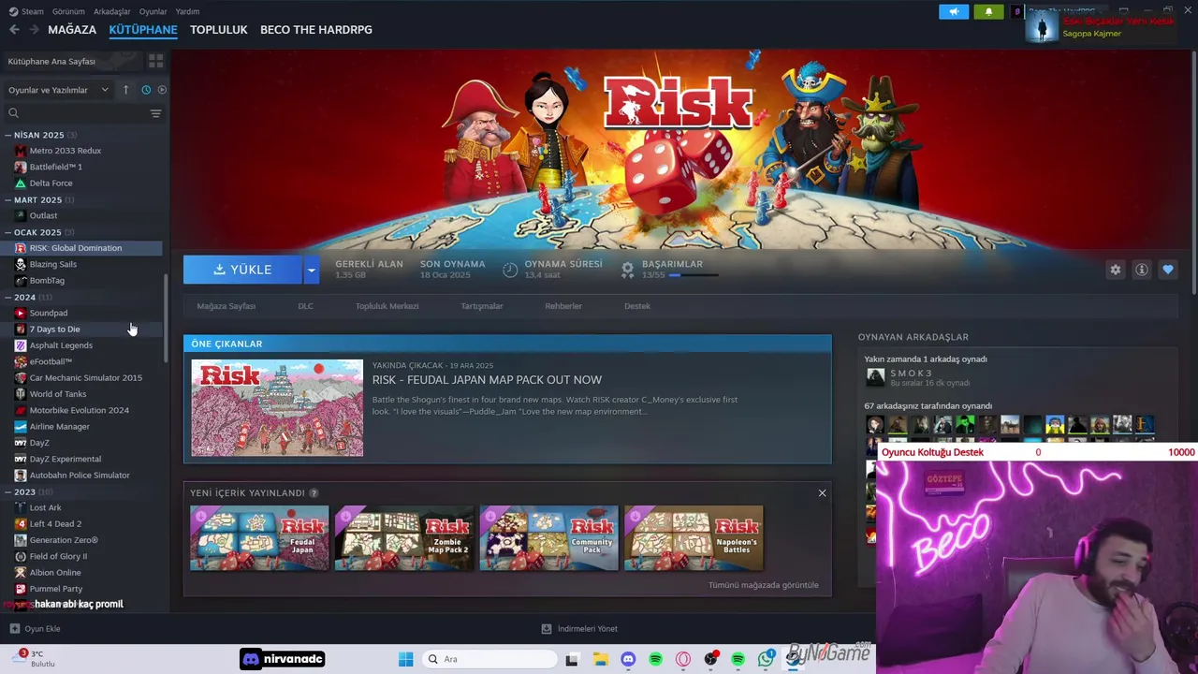Open the Görünüm menu
The image size is (1198, 674).
pos(68,11)
